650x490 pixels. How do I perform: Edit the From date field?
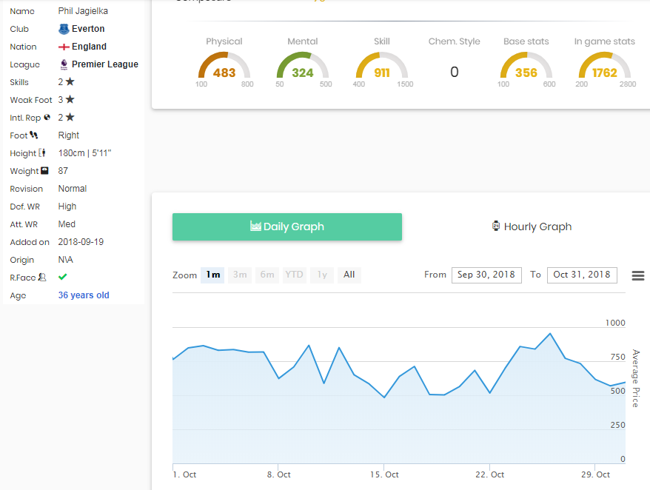(486, 275)
